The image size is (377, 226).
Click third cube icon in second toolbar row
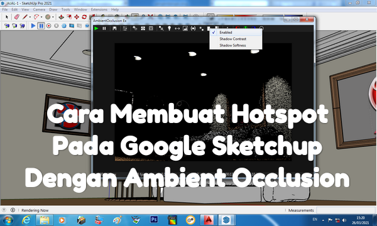[22, 26]
